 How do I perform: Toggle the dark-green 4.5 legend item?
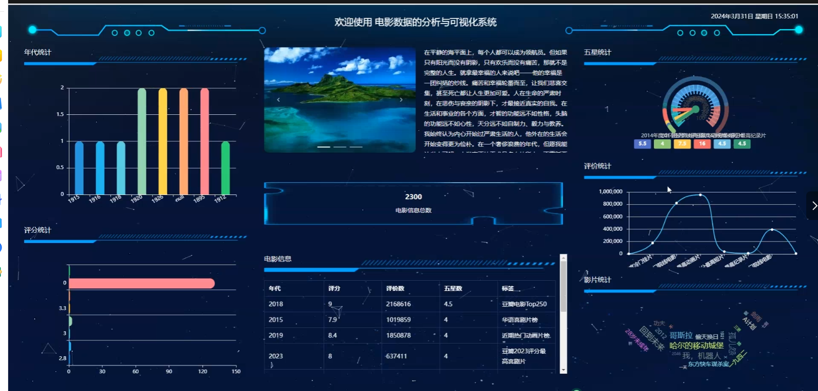(742, 144)
